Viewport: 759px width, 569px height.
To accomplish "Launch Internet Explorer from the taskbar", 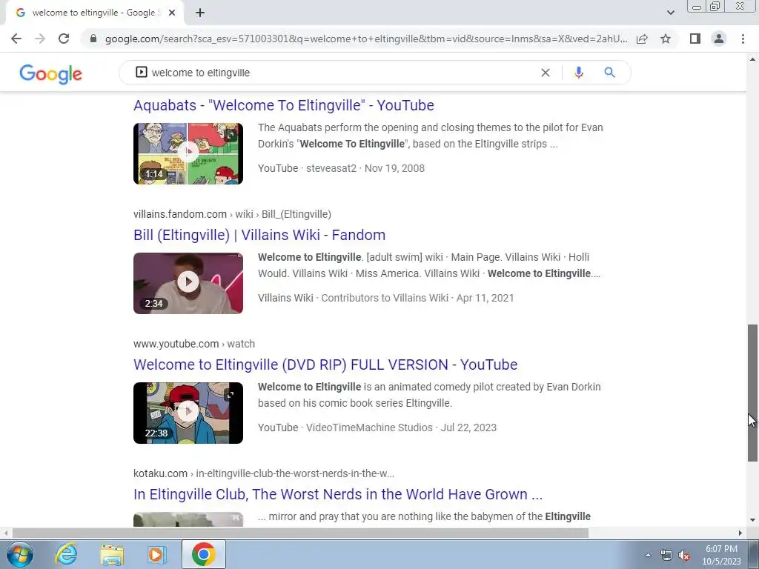I will (x=66, y=554).
